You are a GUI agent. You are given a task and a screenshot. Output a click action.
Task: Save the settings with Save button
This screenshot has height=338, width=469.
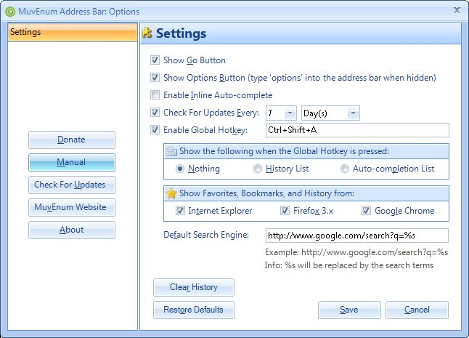point(349,310)
